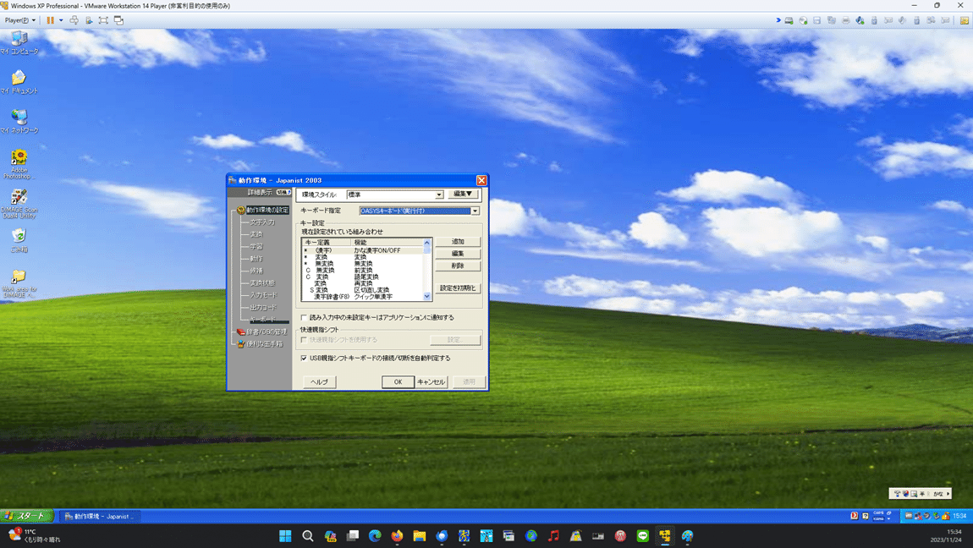Select the 区切直し変換 row in key list
Screen dimensions: 973x548
pyautogui.click(x=363, y=290)
